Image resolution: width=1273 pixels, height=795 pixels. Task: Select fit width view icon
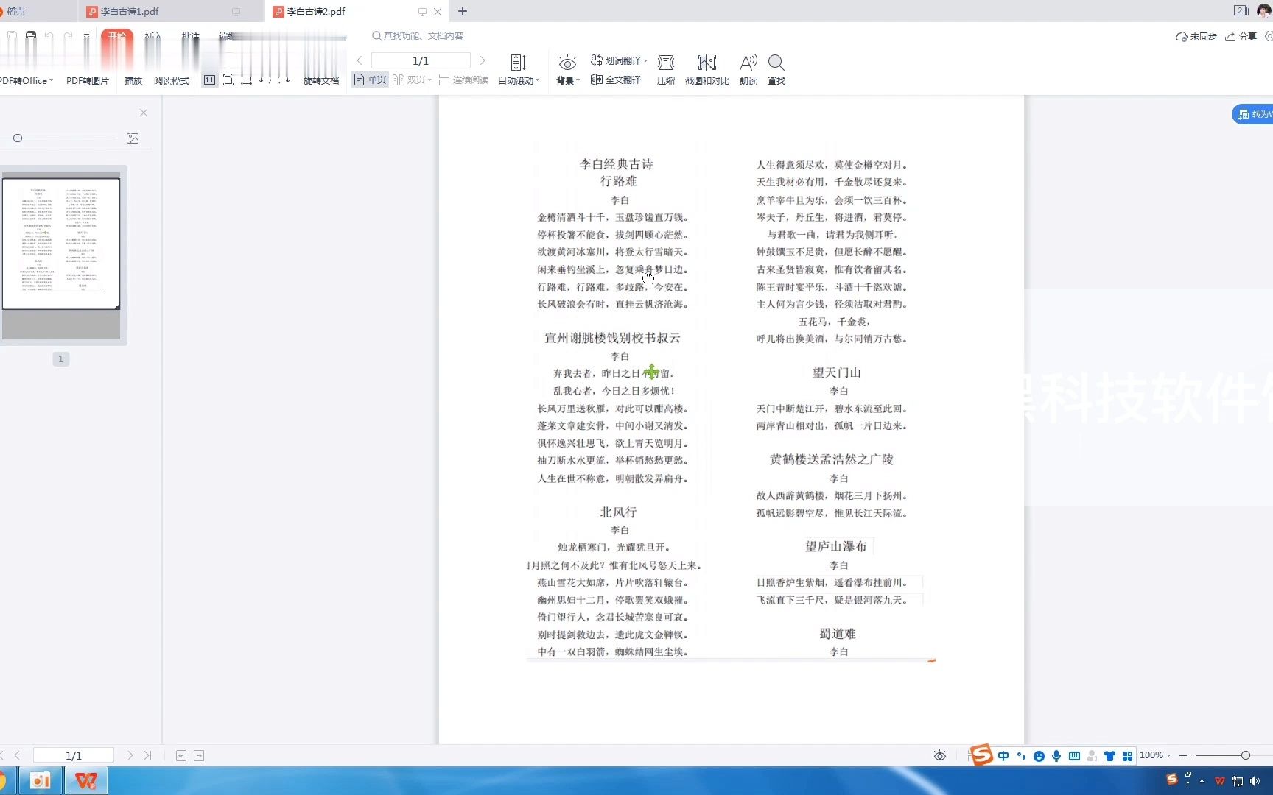pyautogui.click(x=246, y=80)
